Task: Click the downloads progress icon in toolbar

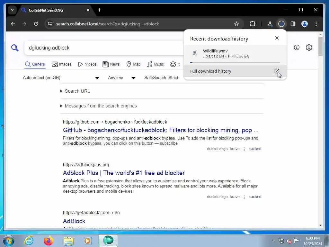Action: point(281,24)
